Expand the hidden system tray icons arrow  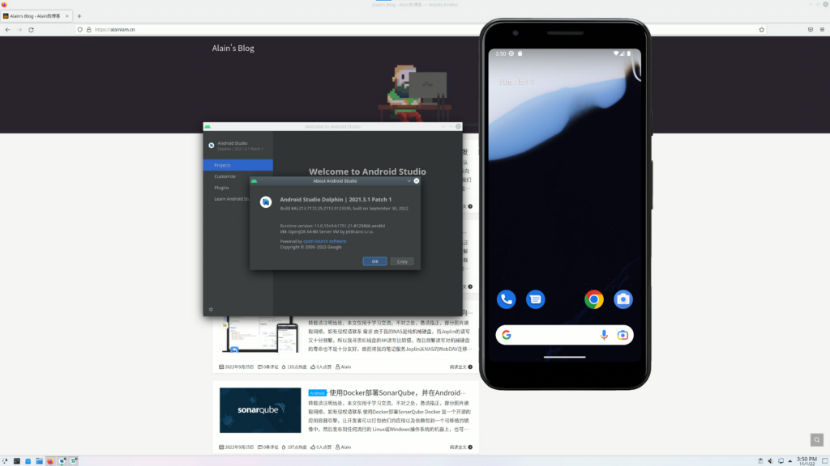click(790, 460)
